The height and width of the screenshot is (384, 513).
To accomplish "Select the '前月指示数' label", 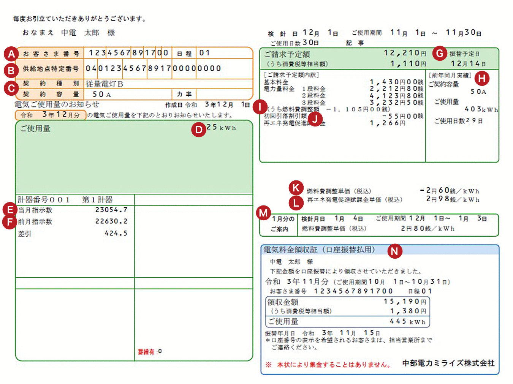I will [35, 221].
